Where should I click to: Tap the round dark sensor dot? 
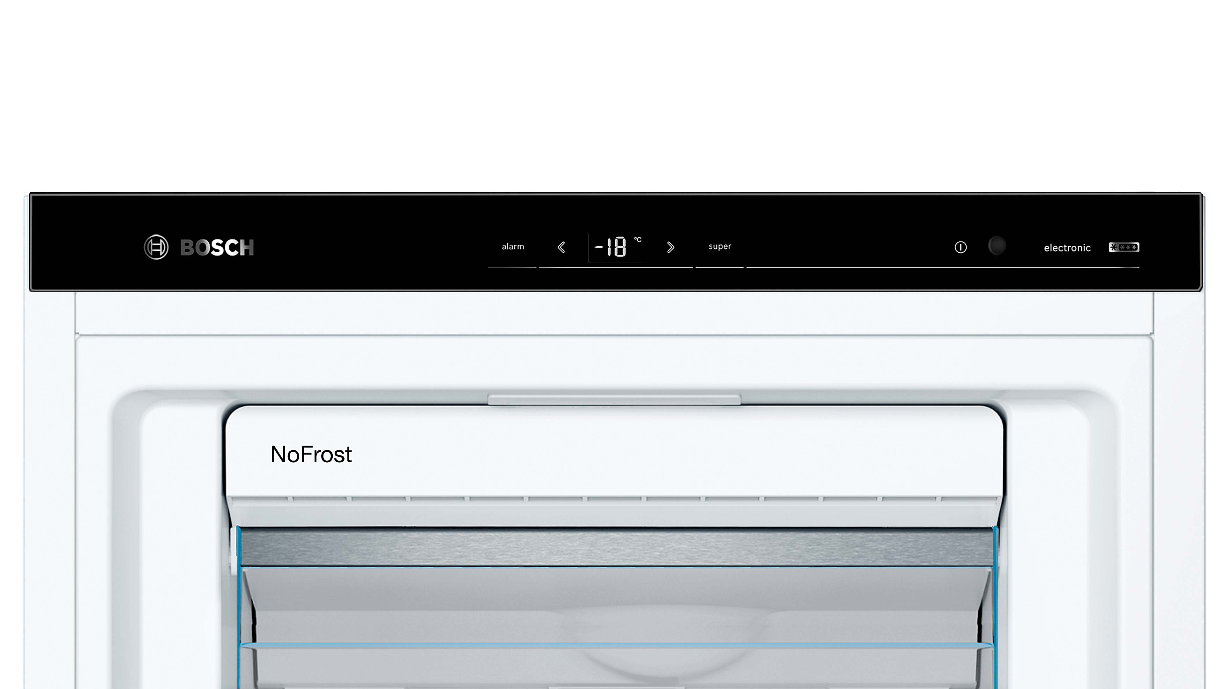point(997,246)
